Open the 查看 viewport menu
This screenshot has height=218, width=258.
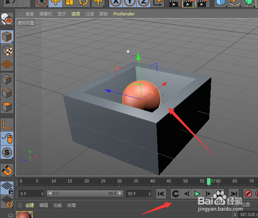pos(30,14)
